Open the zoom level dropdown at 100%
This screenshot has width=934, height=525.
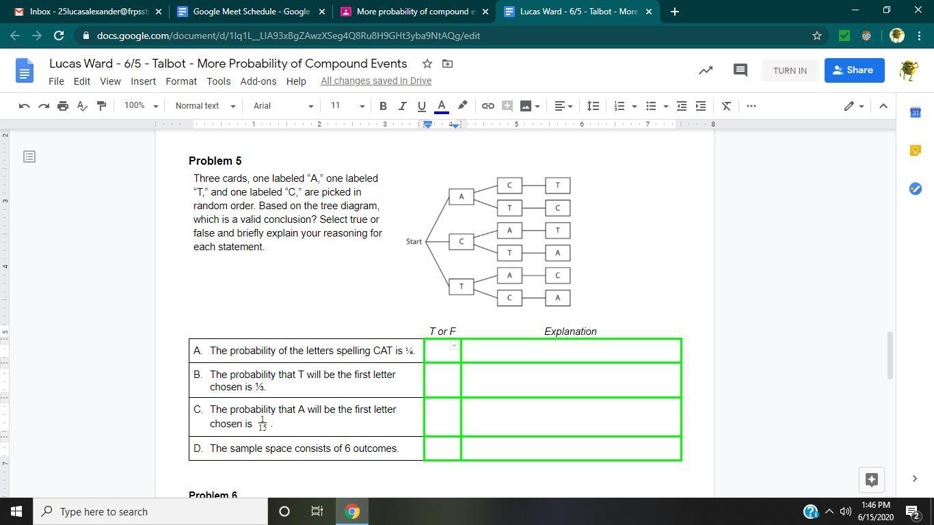click(141, 106)
